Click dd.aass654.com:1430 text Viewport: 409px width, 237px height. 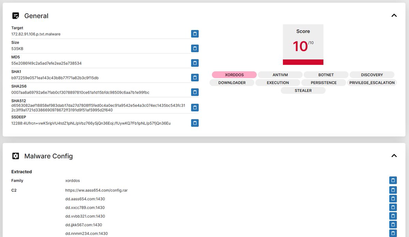click(x=85, y=199)
